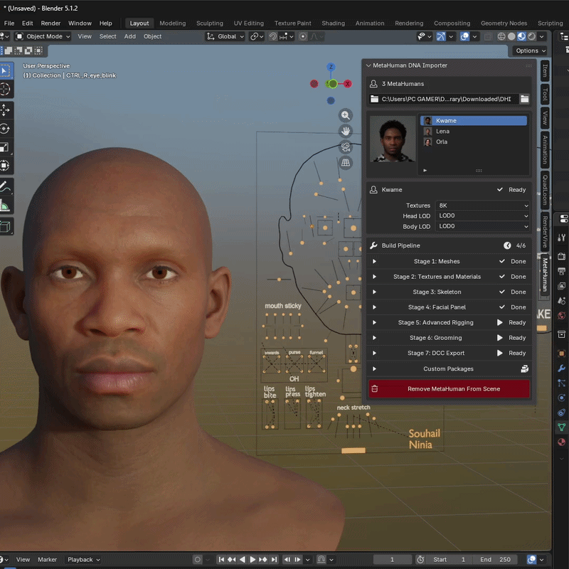Expand Stage 1: Meshes row
Image resolution: width=569 pixels, height=569 pixels.
point(375,261)
